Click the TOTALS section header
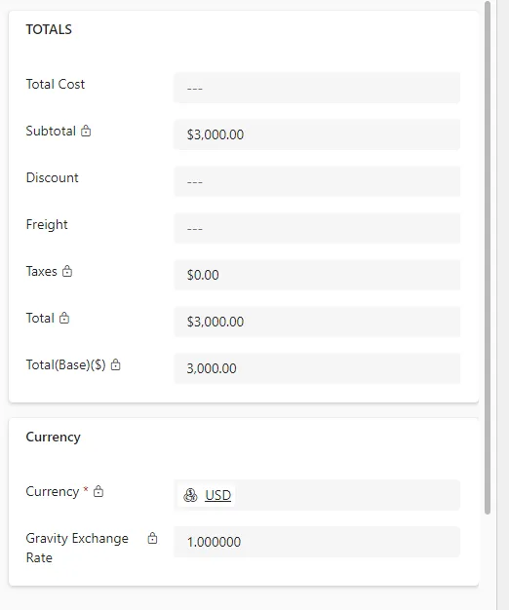The height and width of the screenshot is (610, 509). pyautogui.click(x=49, y=29)
